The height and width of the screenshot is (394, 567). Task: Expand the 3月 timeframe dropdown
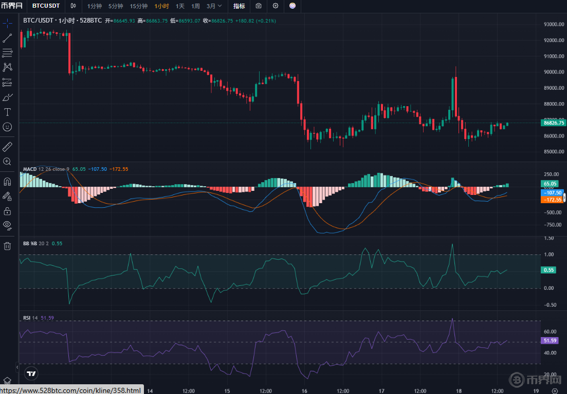214,6
